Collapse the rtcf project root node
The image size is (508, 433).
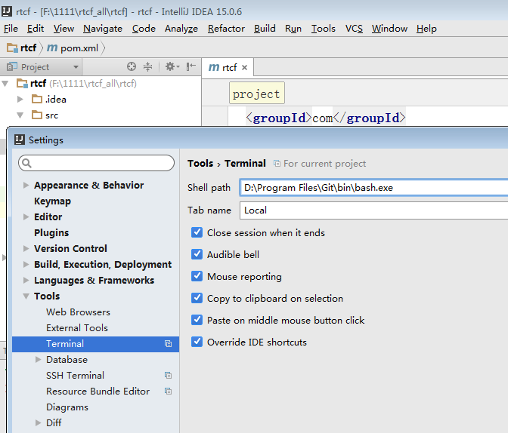5,84
